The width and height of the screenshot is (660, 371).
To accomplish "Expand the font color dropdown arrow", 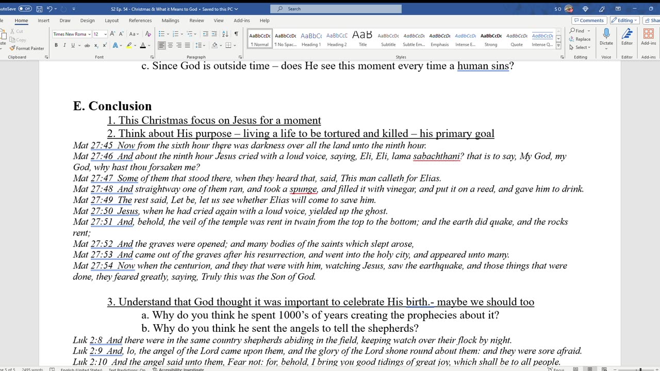I will 149,45.
